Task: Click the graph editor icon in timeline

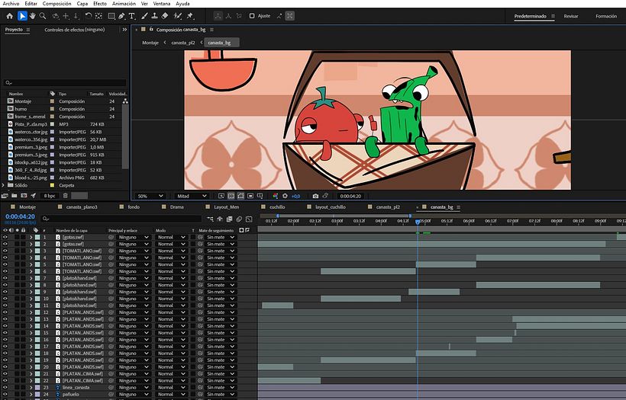Action: (249, 219)
